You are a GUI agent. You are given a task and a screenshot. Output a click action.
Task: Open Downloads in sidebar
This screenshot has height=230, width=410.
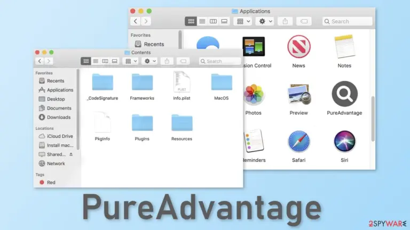(x=54, y=117)
